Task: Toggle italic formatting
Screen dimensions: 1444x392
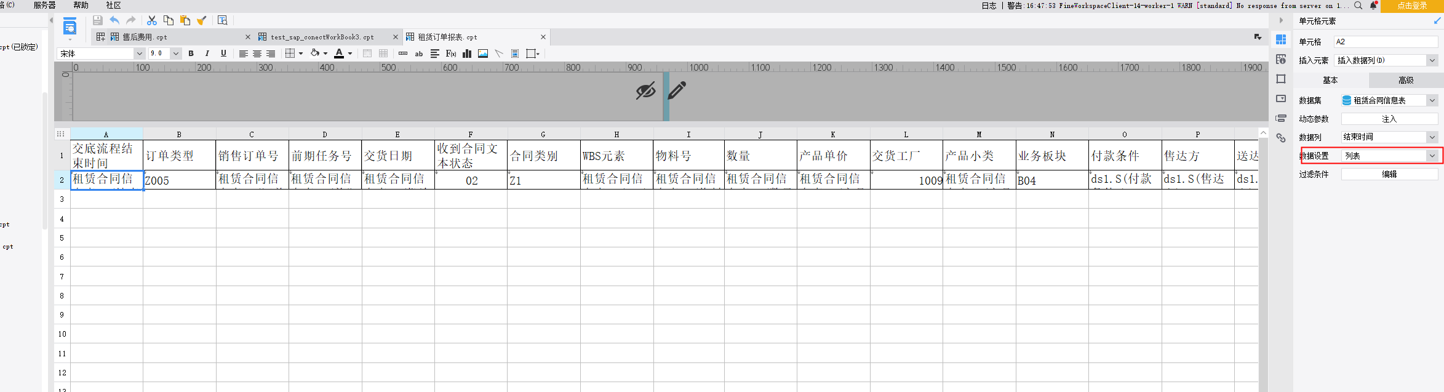Action: coord(207,54)
